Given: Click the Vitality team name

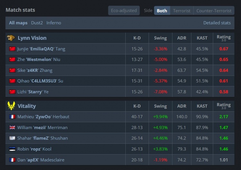Looking at the screenshot, I should click(x=27, y=106).
